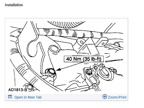This screenshot has height=108, width=144.
Task: Click the right bracket mounting hole
Action: click(103, 44)
